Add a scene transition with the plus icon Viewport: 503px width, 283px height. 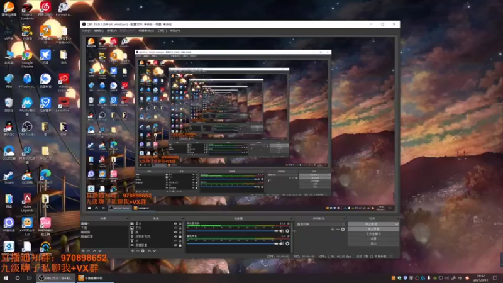pyautogui.click(x=333, y=229)
